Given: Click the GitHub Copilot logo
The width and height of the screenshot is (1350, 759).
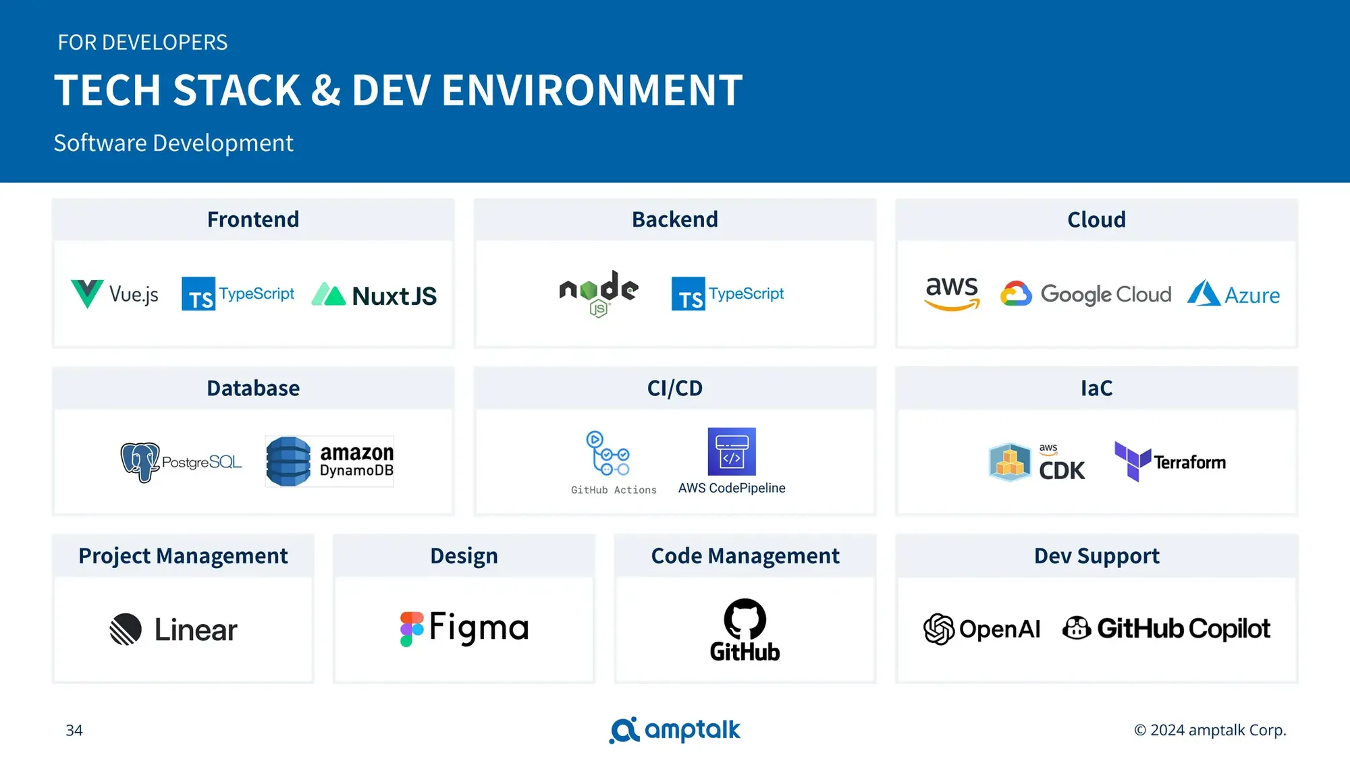Looking at the screenshot, I should point(1166,628).
